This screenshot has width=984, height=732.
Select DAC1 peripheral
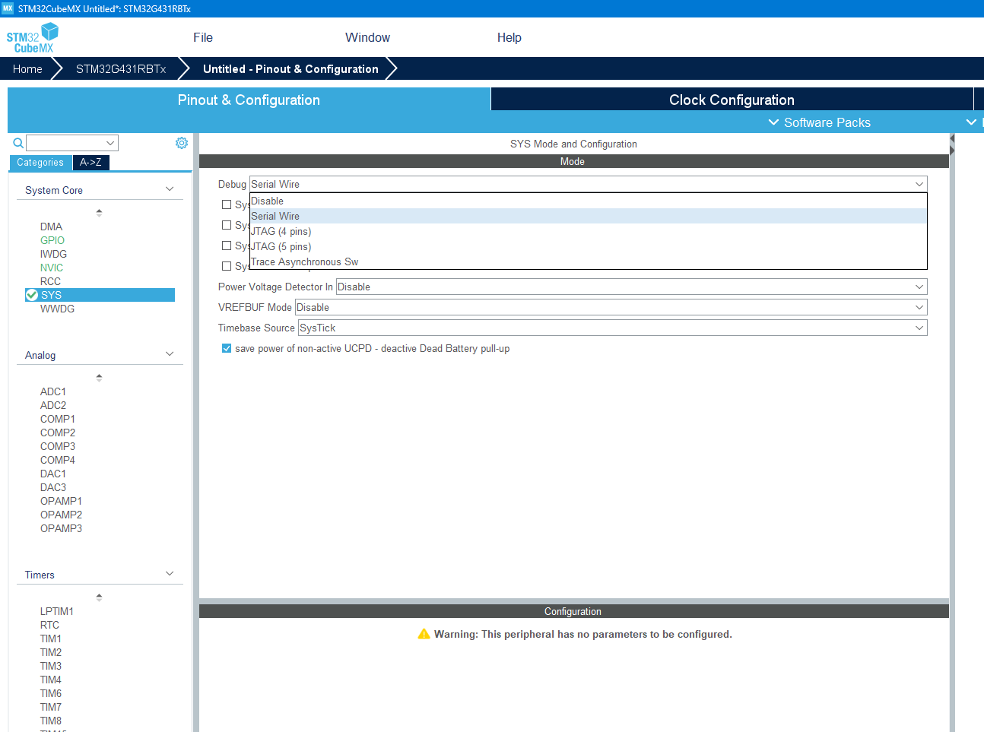pyautogui.click(x=53, y=474)
